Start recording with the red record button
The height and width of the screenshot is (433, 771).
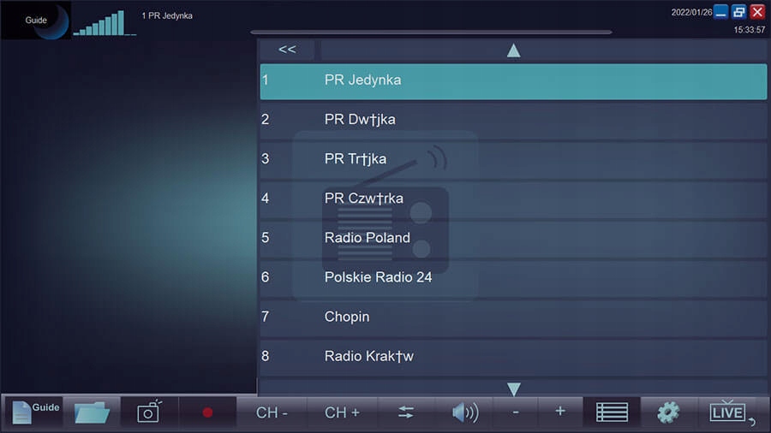click(x=207, y=412)
